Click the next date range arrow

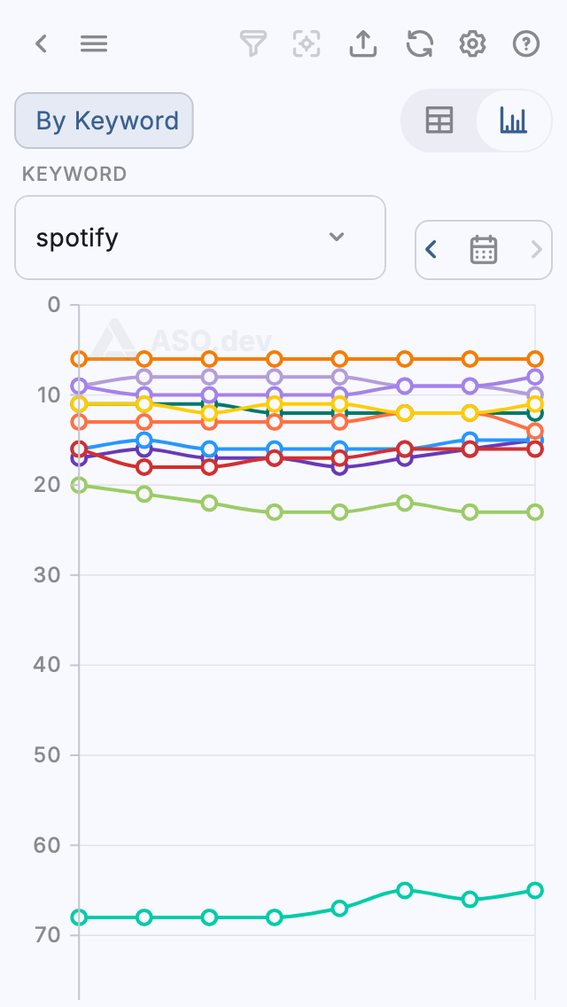535,250
